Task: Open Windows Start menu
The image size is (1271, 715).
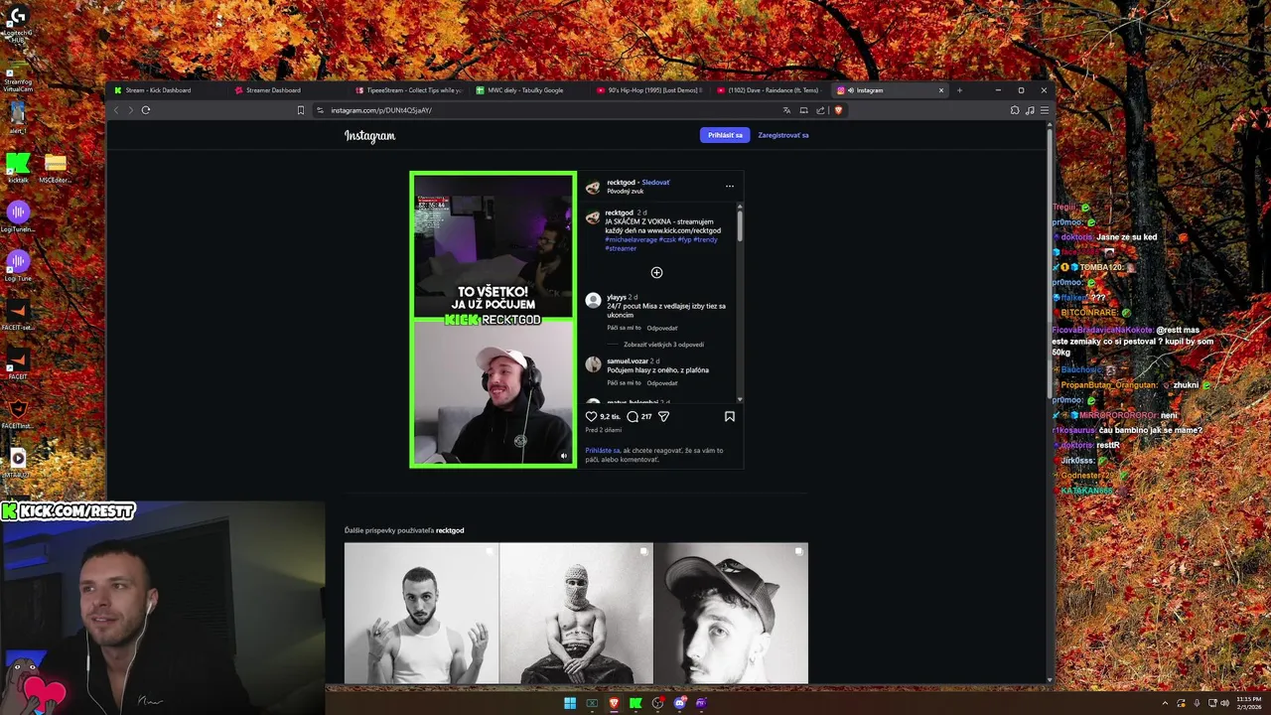Action: (570, 703)
